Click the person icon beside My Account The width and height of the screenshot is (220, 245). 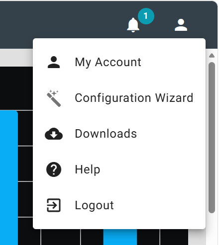pyautogui.click(x=54, y=62)
